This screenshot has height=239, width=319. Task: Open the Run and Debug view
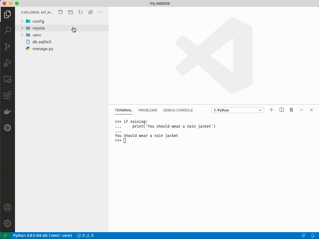point(7,63)
